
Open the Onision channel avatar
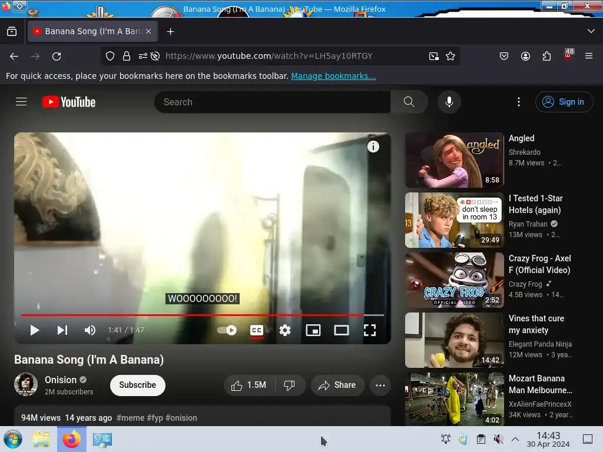coord(26,384)
